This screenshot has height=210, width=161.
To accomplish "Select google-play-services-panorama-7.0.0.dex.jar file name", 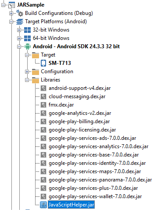I will 100,180.
